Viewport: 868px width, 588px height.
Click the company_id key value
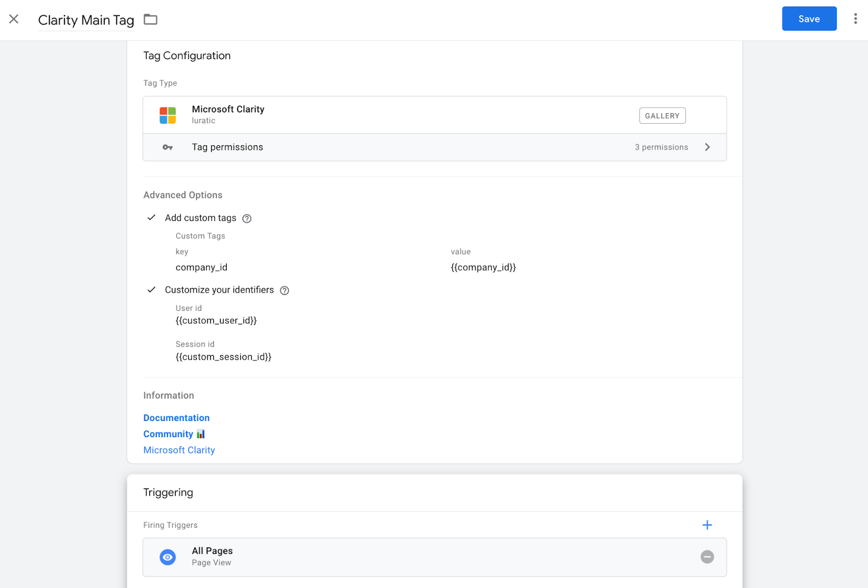tap(201, 267)
